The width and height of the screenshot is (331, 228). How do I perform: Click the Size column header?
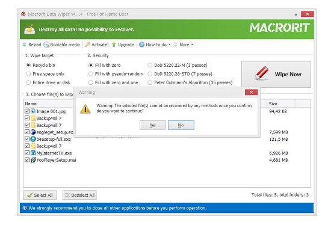(x=281, y=103)
